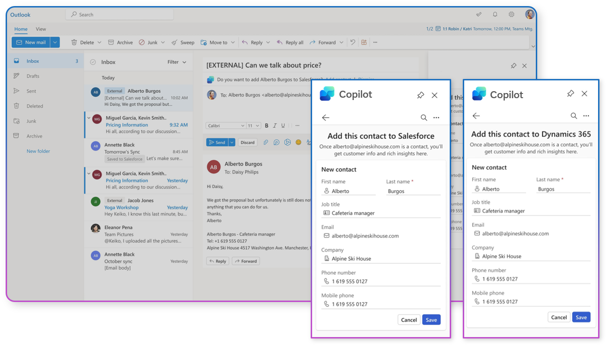The image size is (606, 345).
Task: Save the new Salesforce contact
Action: tap(431, 319)
